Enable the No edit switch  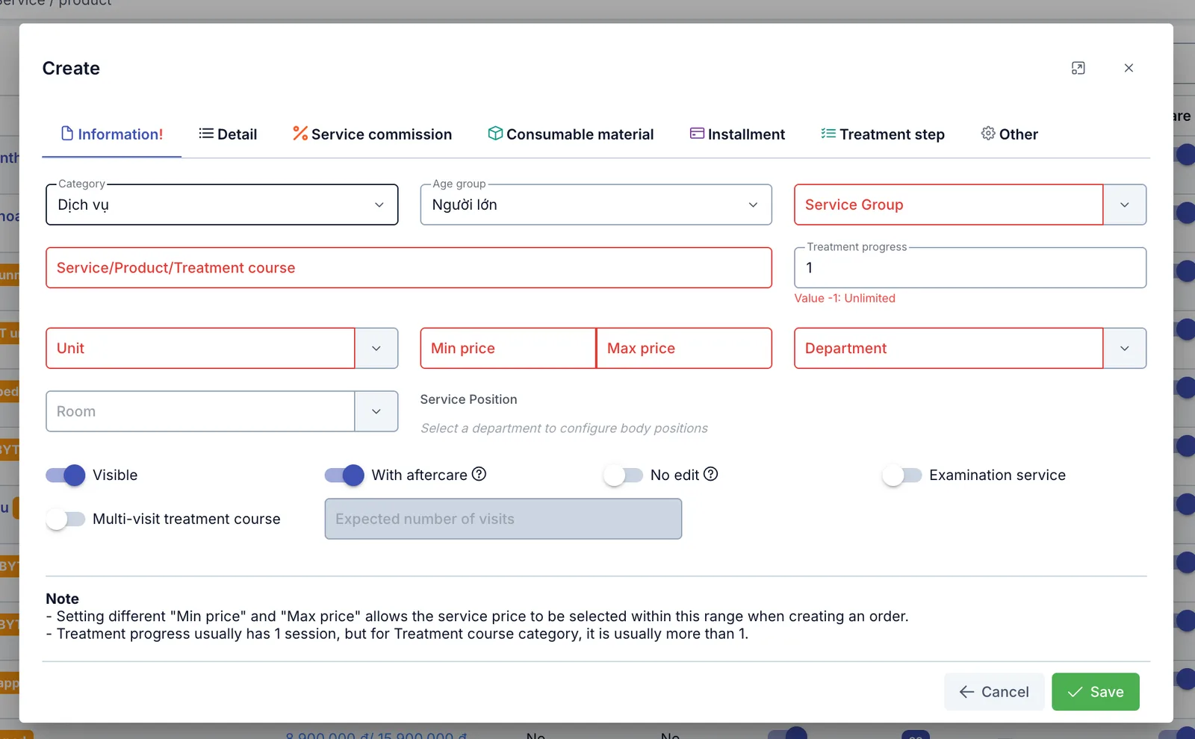(x=623, y=475)
